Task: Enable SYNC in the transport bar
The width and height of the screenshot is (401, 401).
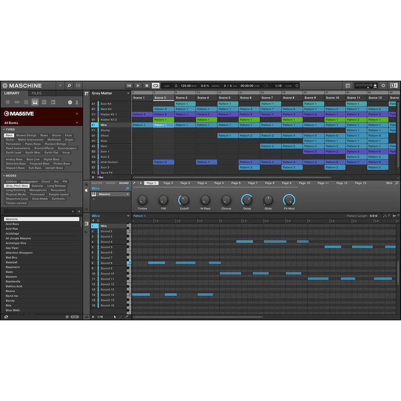Action: pyautogui.click(x=289, y=85)
